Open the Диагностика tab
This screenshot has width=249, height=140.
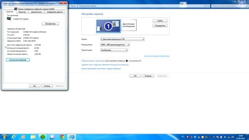click(x=36, y=12)
